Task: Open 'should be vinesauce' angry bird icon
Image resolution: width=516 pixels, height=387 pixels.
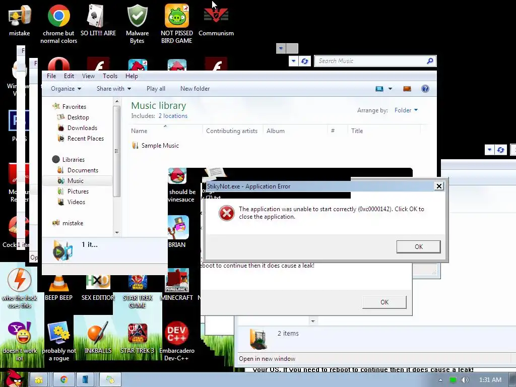Action: 181,185
